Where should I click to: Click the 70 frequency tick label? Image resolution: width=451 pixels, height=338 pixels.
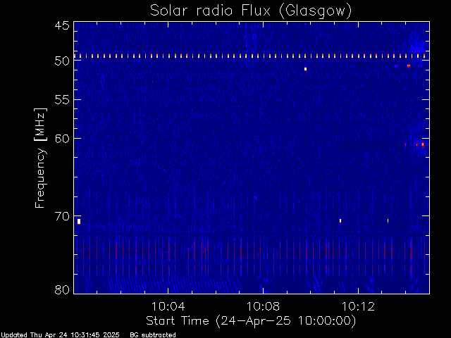click(x=62, y=216)
